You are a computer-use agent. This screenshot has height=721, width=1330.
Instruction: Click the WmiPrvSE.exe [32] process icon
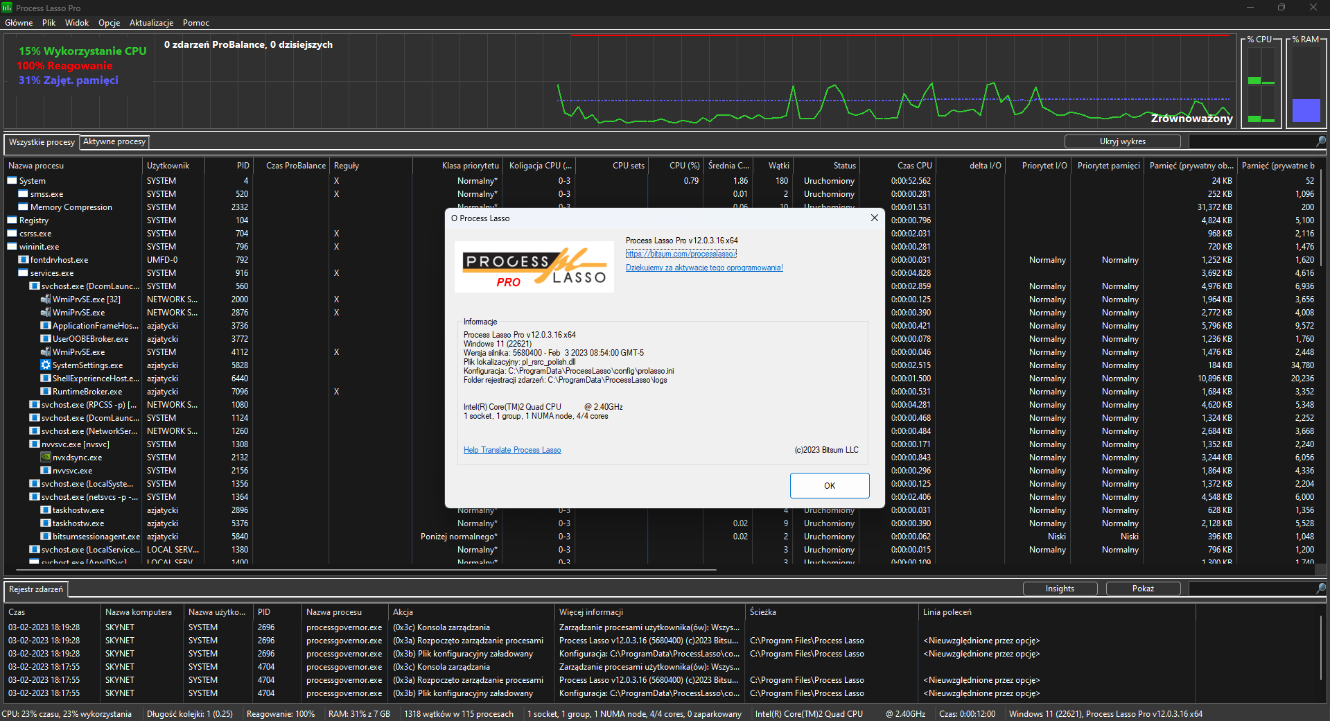[46, 299]
